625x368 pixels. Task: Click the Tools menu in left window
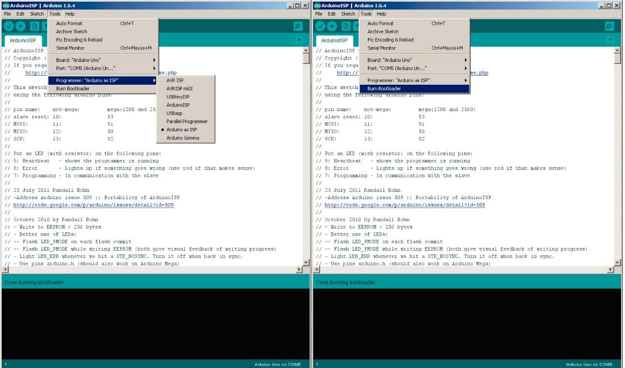pos(55,14)
